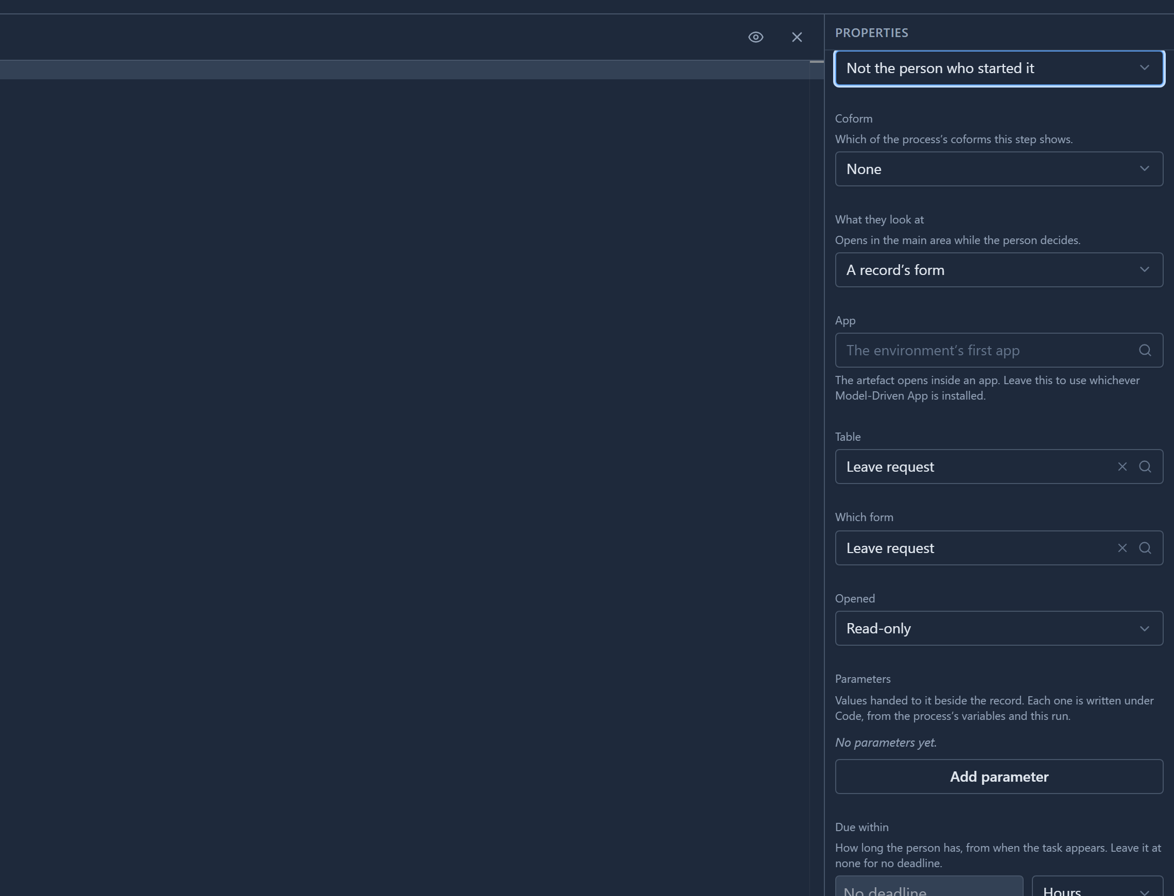Screen dimensions: 1174x896
Task: Clear the Table field value
Action: 1123,467
